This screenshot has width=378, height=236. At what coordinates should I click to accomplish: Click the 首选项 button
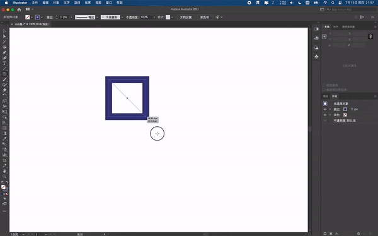click(x=204, y=18)
